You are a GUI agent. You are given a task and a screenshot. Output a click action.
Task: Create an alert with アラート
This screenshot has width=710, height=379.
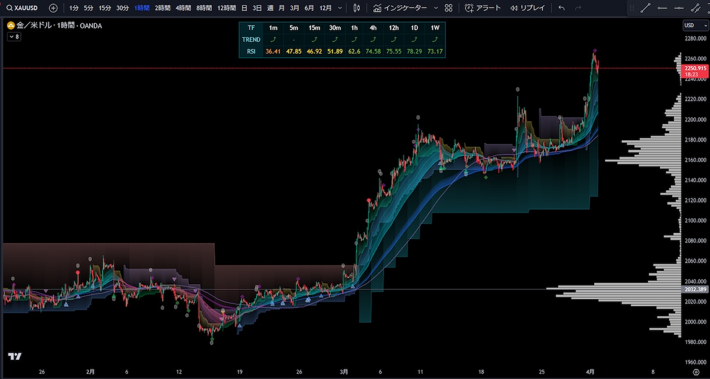[x=483, y=8]
